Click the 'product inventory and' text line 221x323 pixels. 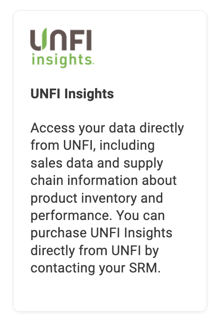tap(97, 198)
